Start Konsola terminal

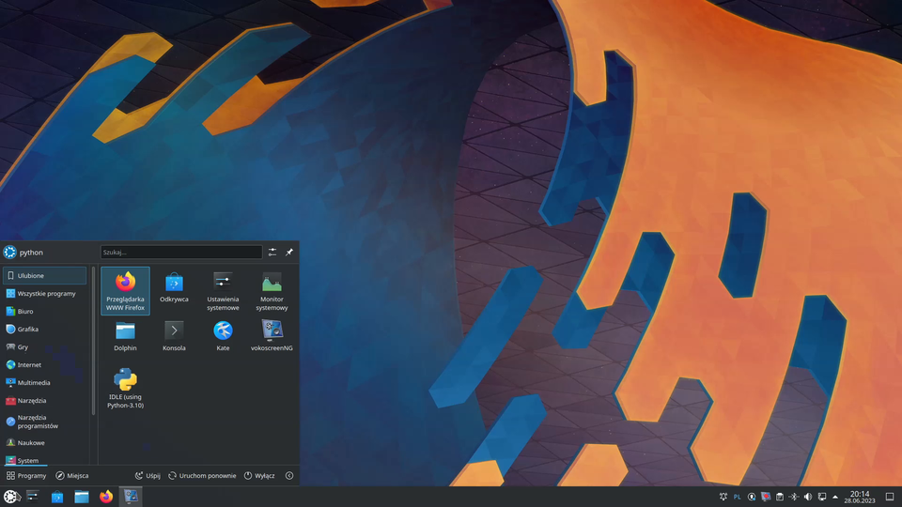[174, 336]
